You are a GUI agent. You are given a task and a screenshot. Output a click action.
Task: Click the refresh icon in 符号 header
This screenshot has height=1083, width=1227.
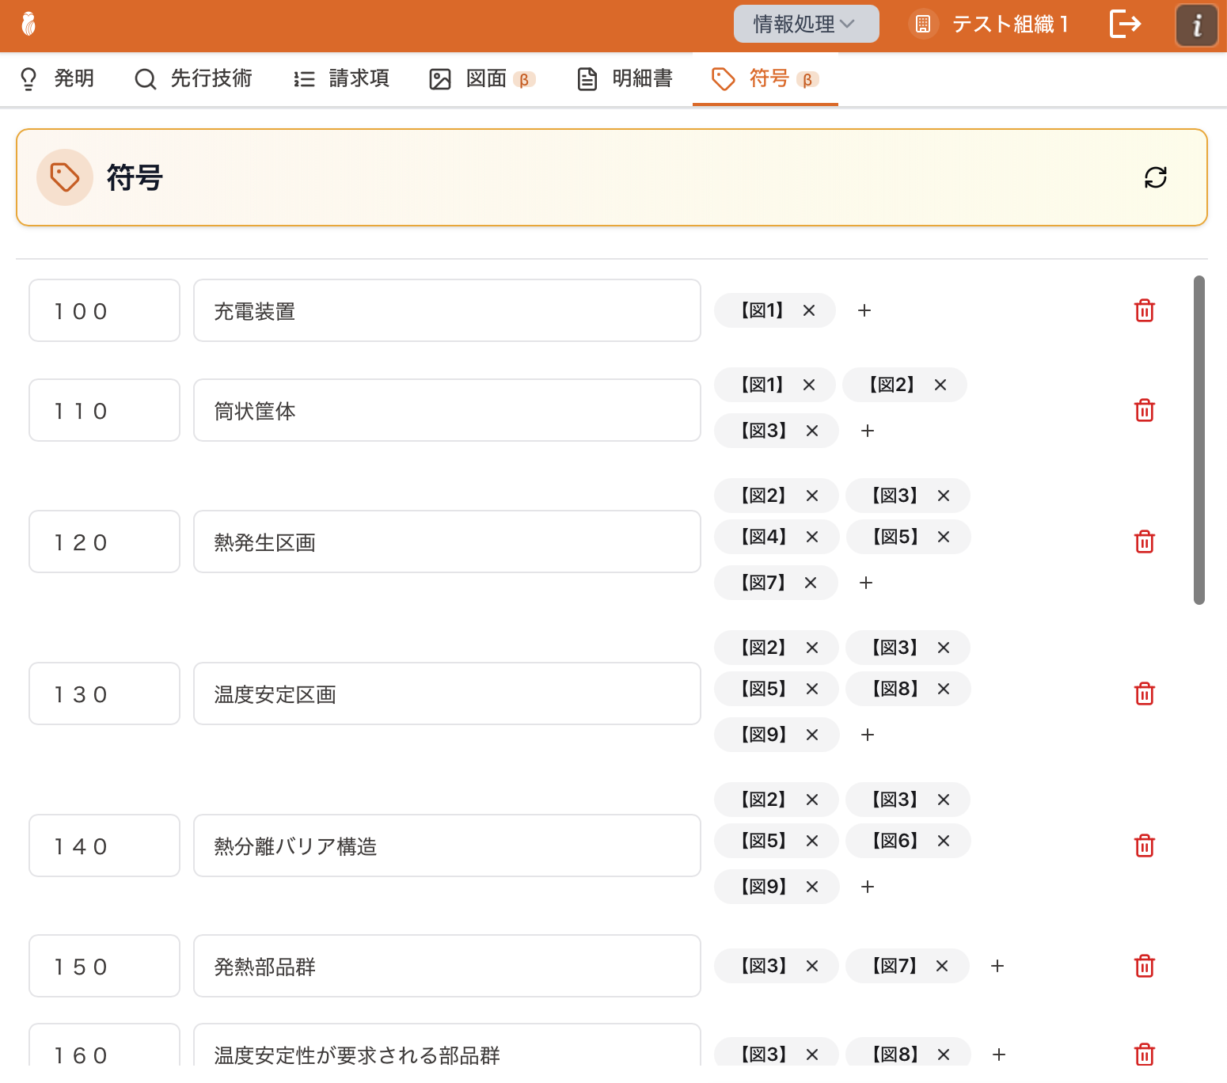(1155, 177)
